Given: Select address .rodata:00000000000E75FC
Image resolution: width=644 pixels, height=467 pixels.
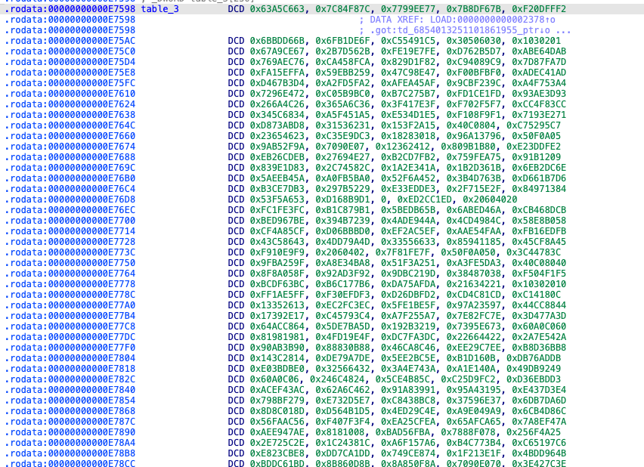Looking at the screenshot, I should 70,83.
